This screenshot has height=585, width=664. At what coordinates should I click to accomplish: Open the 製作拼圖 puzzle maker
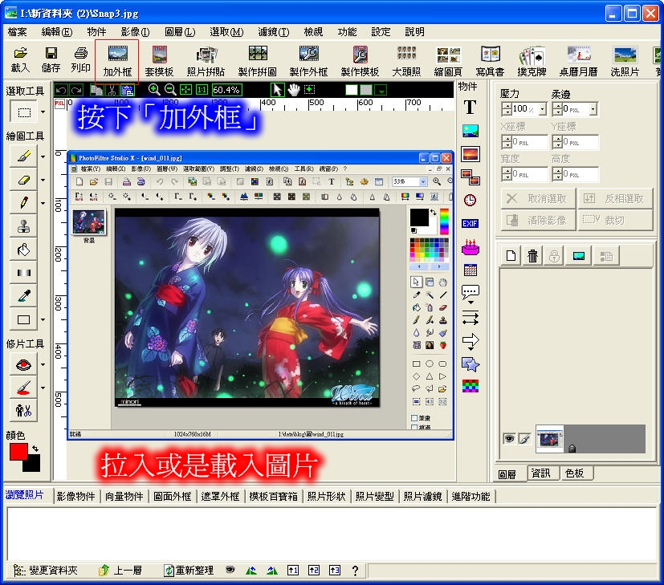click(258, 61)
